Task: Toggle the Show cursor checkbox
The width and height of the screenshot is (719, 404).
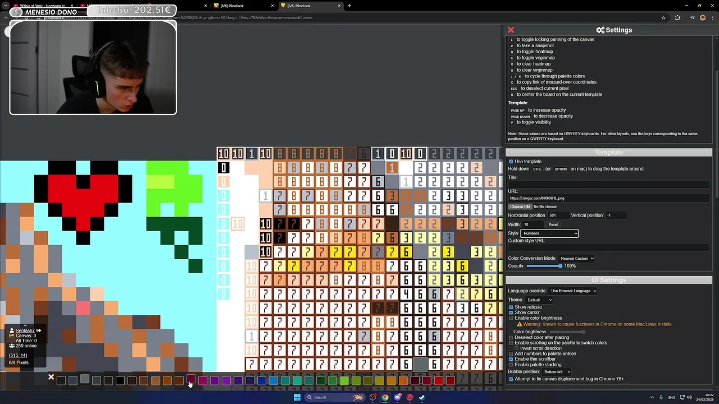Action: (x=511, y=313)
